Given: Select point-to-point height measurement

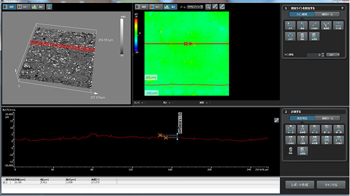Looking at the screenshot, I should coord(314,129).
